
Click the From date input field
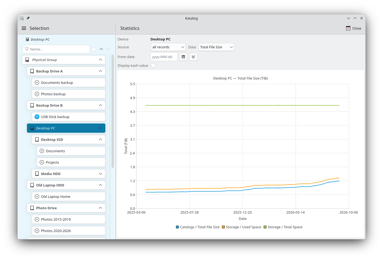click(164, 57)
